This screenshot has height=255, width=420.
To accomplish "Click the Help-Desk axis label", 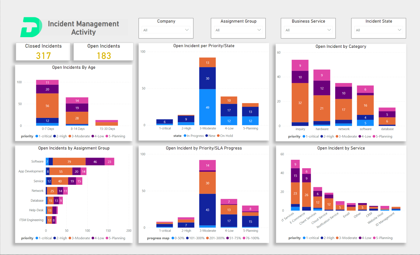I will pyautogui.click(x=36, y=210).
